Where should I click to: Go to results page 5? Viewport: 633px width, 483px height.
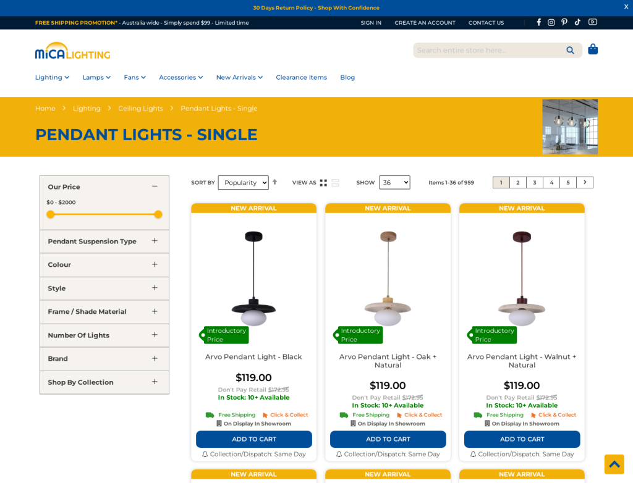pyautogui.click(x=568, y=182)
